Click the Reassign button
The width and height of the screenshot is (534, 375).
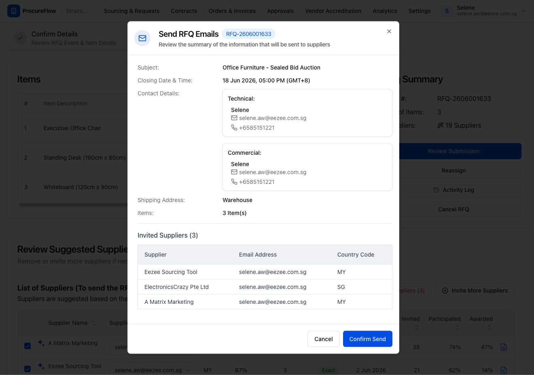(x=453, y=171)
